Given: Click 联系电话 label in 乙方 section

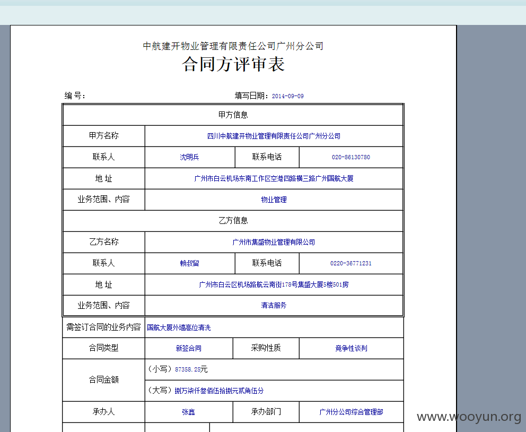Looking at the screenshot, I should [x=267, y=263].
